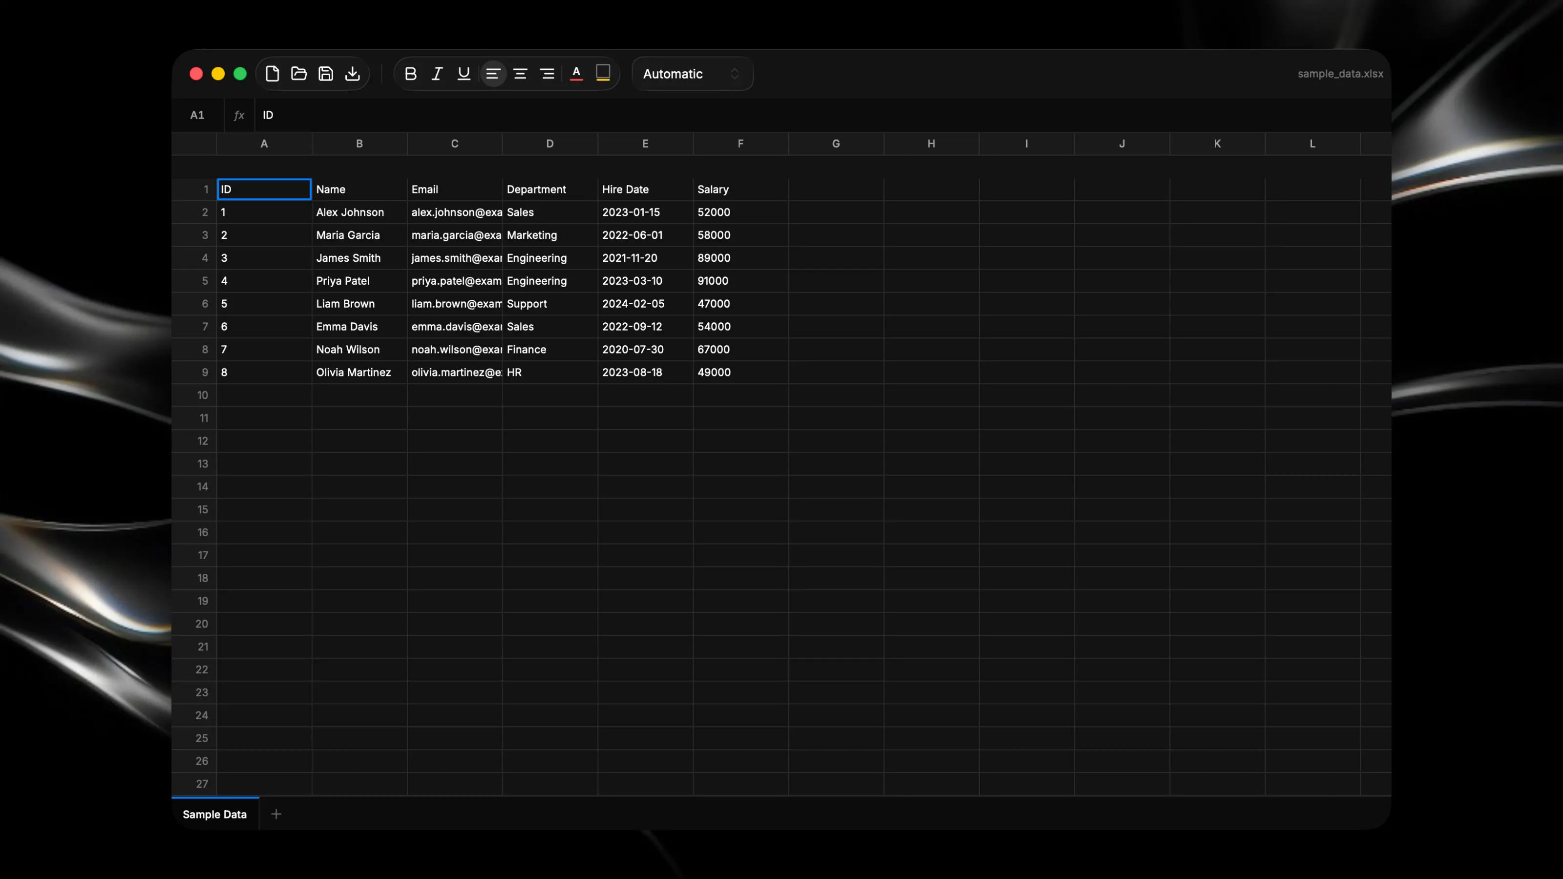
Task: Select the Alex Johnson cell
Action: [x=359, y=212]
